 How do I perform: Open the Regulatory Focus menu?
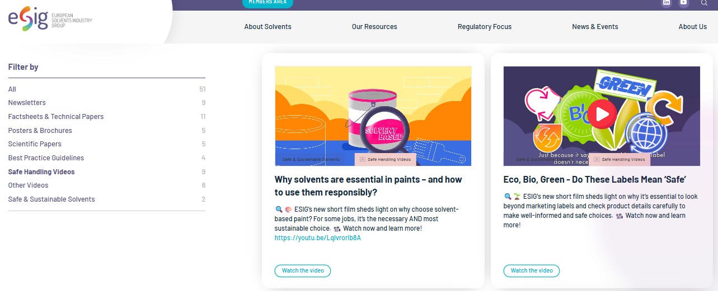484,27
